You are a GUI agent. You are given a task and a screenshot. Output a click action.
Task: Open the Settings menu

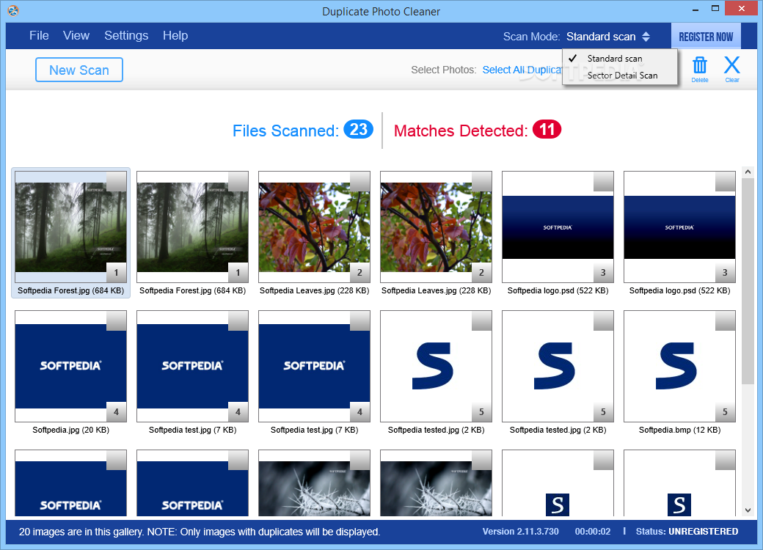click(126, 35)
